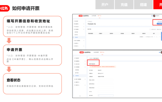Click orange warning banner in lower screenshot
The height and width of the screenshot is (102, 162).
[x=103, y=67]
